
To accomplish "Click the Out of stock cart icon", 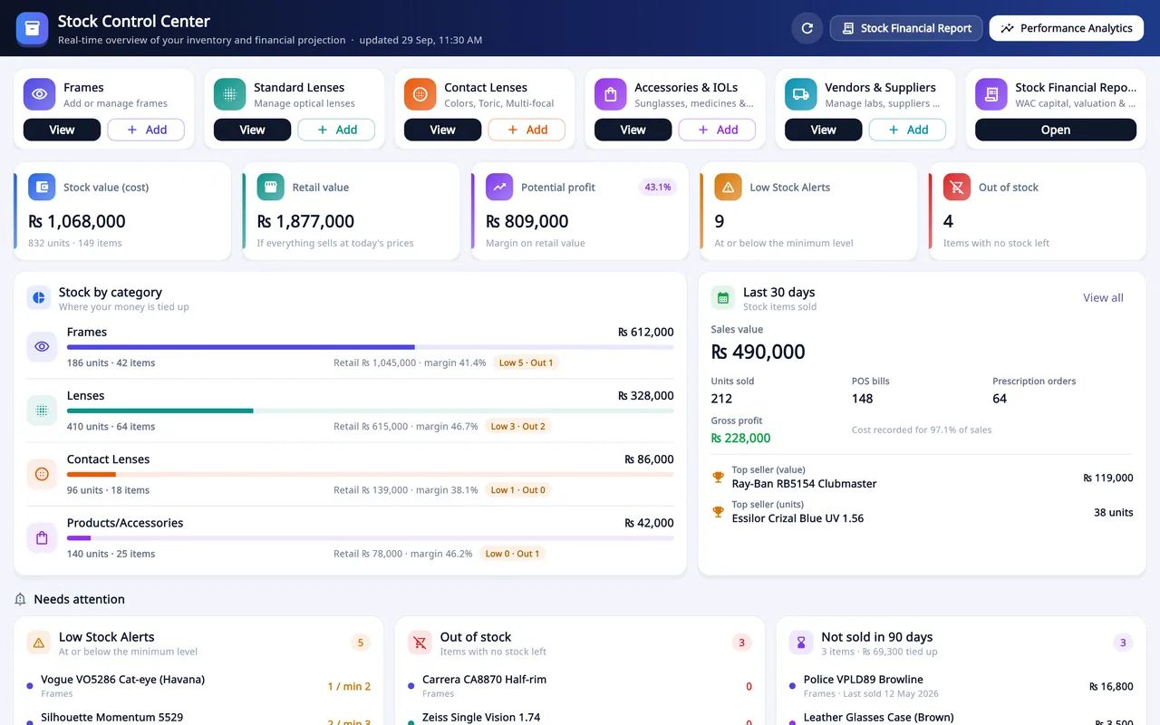I will click(957, 188).
